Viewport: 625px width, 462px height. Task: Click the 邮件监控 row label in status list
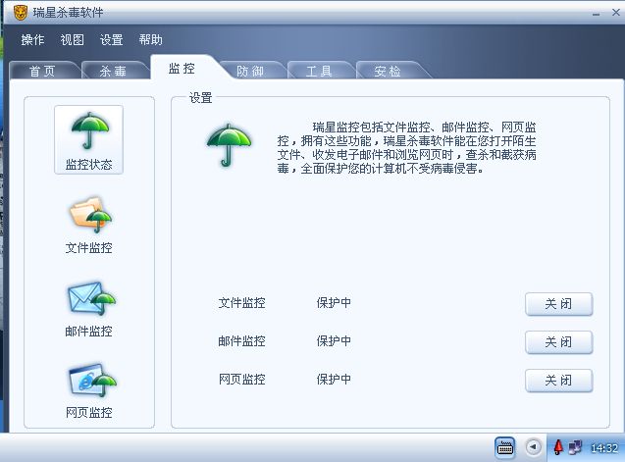click(x=242, y=341)
